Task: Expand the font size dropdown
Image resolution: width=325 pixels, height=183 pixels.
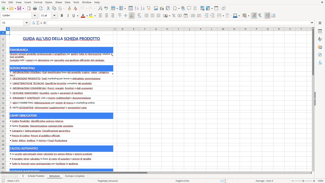Action: point(54,16)
